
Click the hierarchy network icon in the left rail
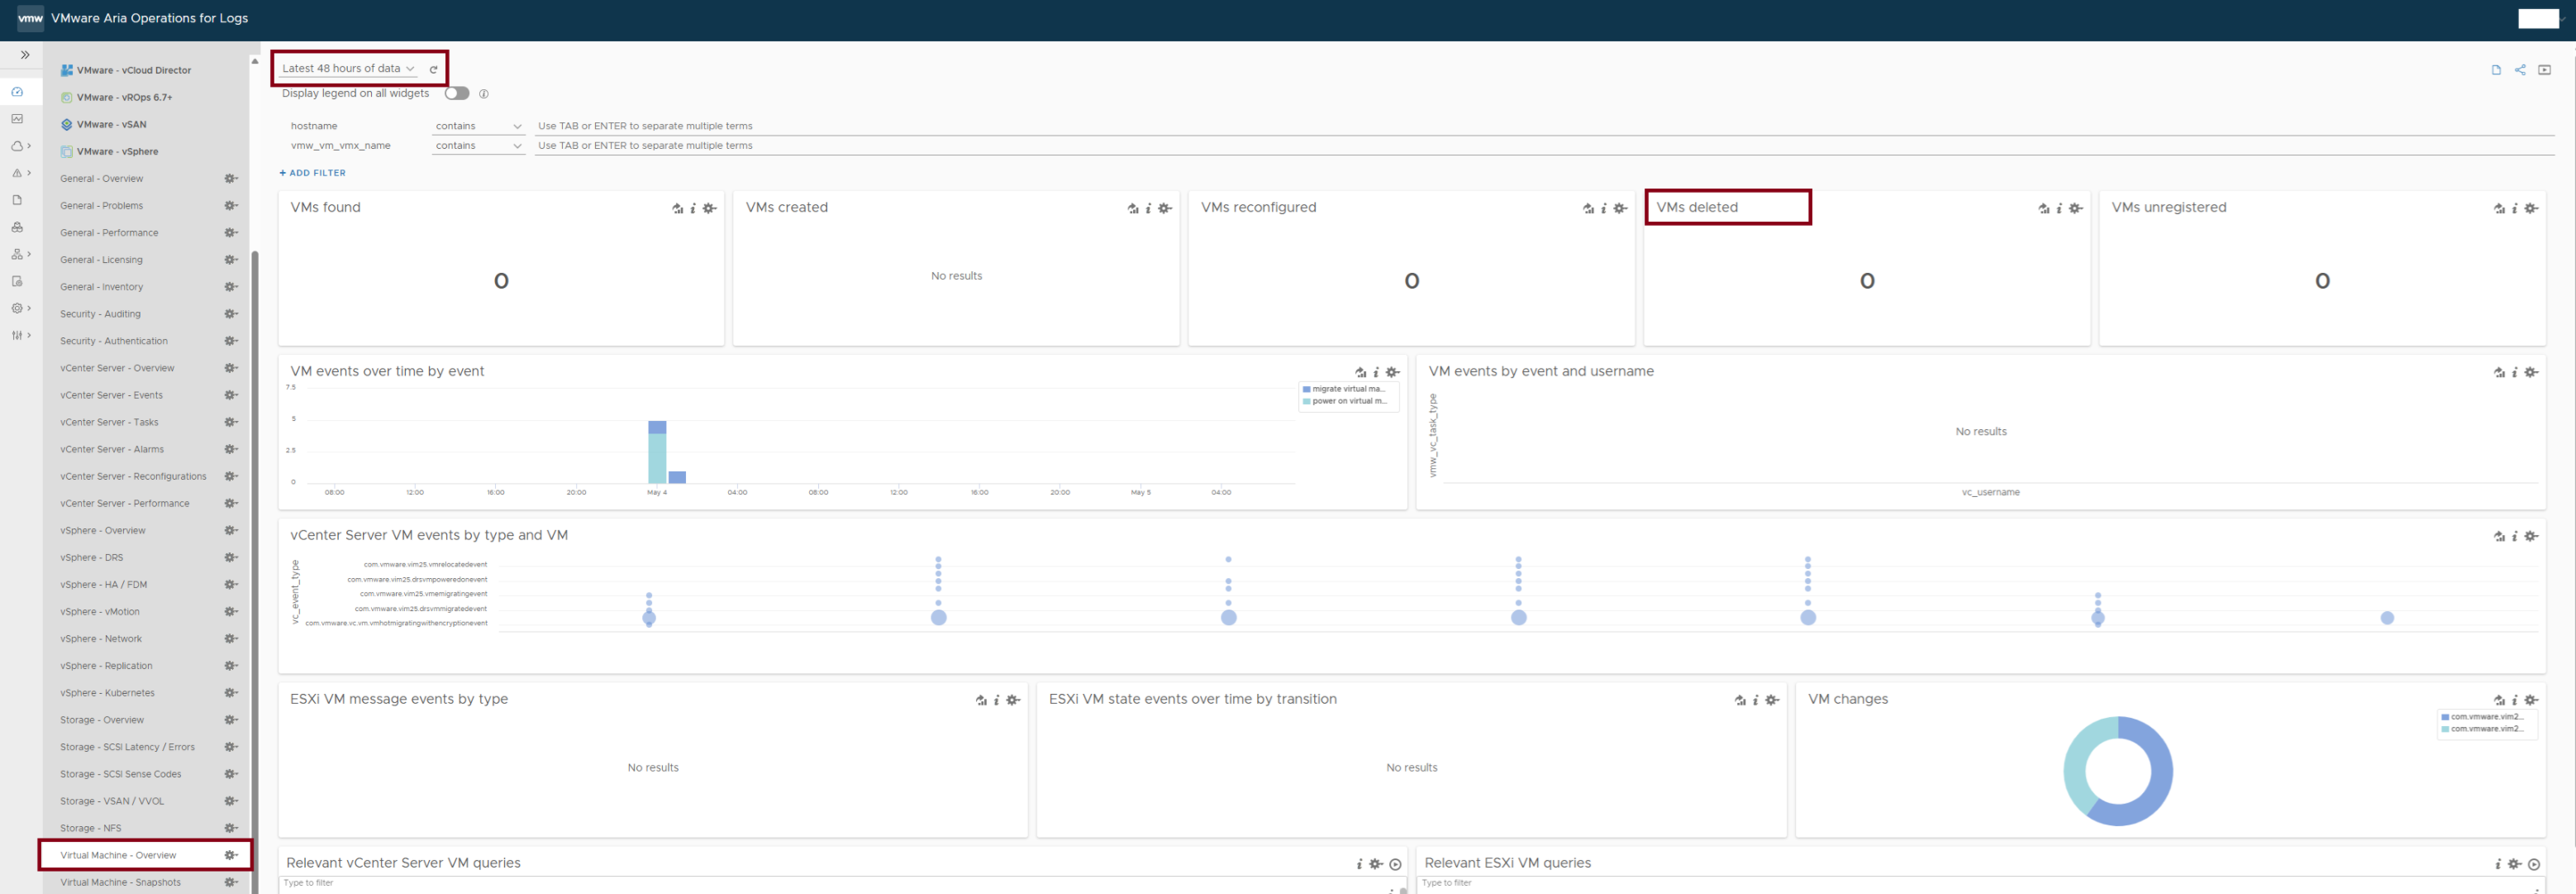[x=17, y=254]
